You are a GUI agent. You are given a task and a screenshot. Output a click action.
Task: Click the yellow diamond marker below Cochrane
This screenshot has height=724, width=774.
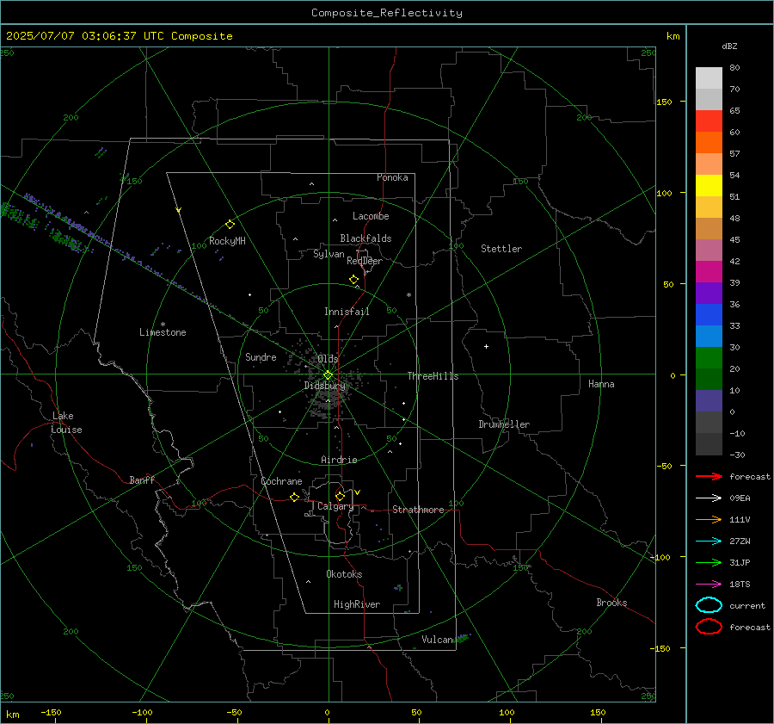click(x=294, y=498)
